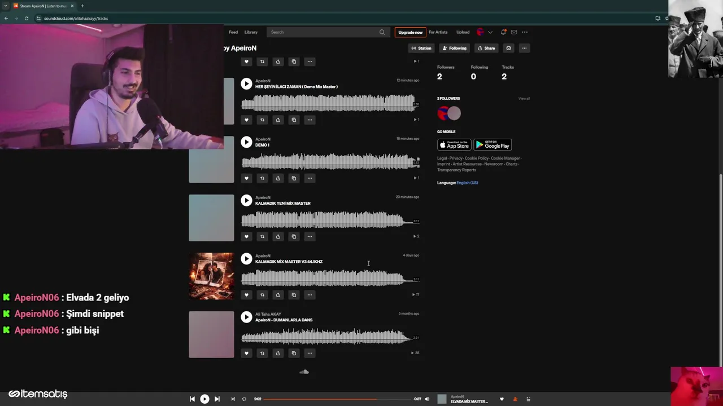The width and height of the screenshot is (723, 406).
Task: Repost the DUMANLARLA DANS track
Action: 262,353
